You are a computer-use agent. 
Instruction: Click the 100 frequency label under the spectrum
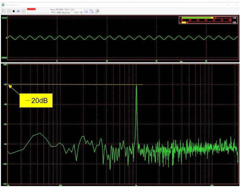coord(60,186)
